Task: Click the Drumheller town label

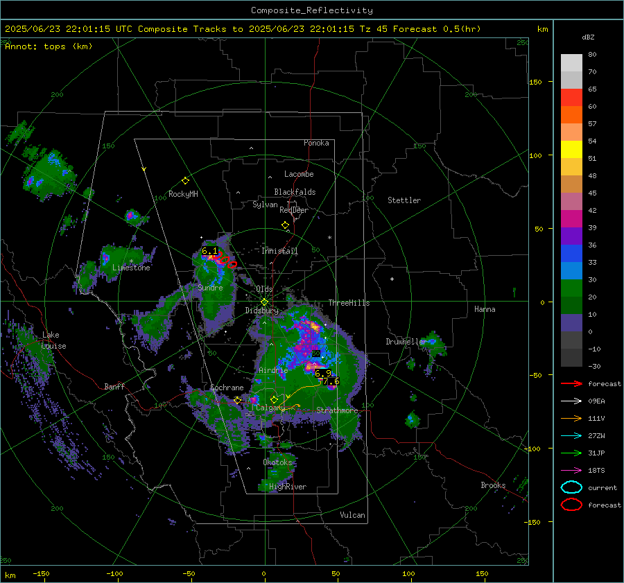Action: [x=406, y=342]
